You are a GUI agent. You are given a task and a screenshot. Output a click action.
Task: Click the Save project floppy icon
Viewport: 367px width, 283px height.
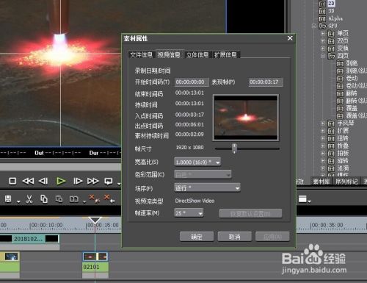coord(8,199)
